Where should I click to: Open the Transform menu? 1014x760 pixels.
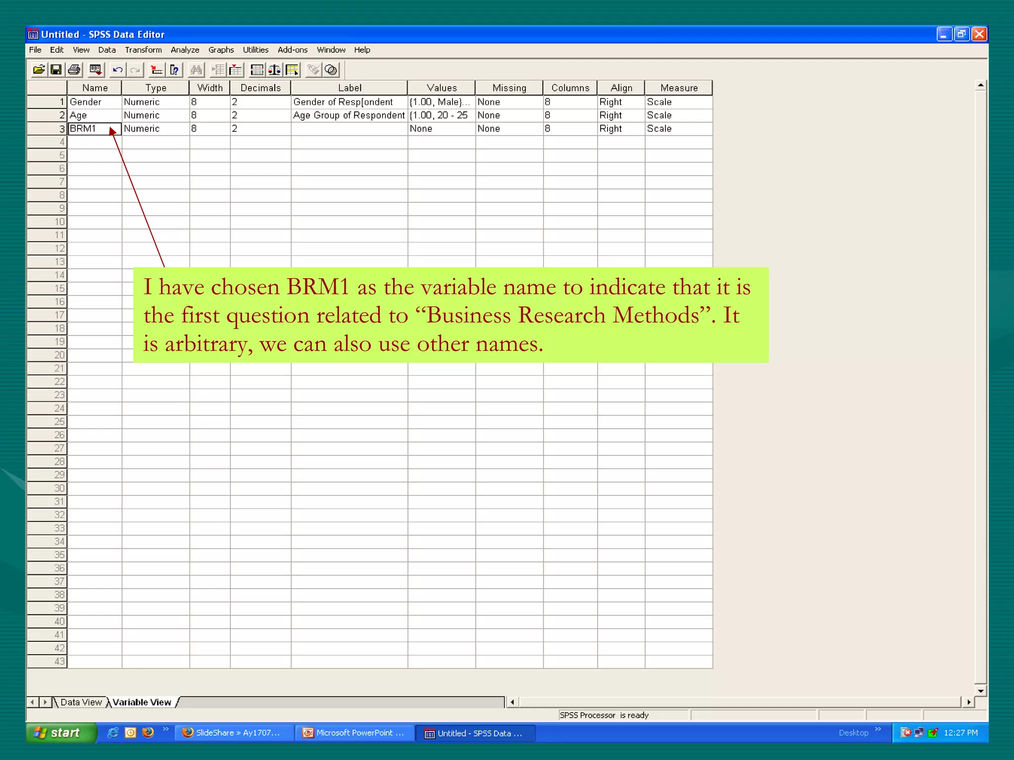click(x=143, y=50)
